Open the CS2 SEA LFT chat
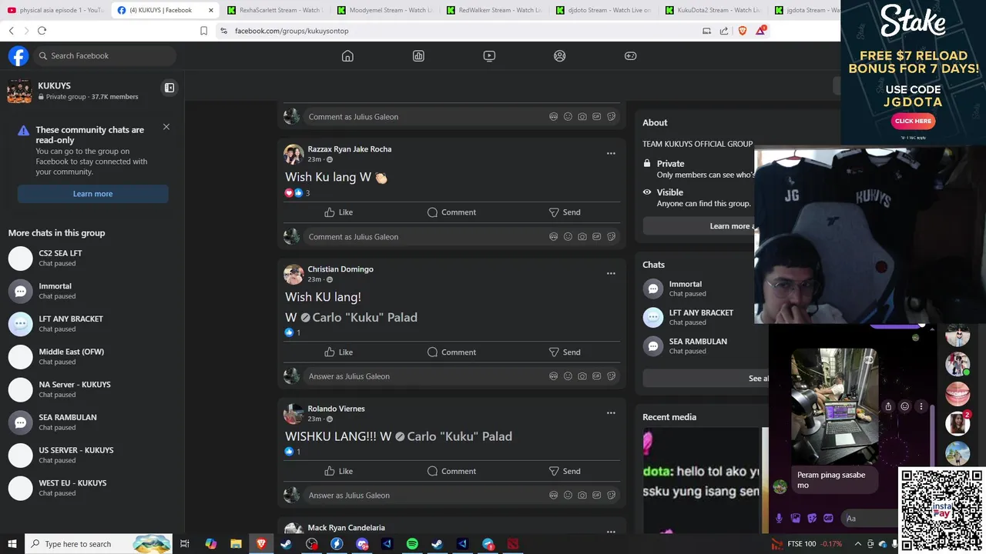The height and width of the screenshot is (554, 986). [92, 259]
